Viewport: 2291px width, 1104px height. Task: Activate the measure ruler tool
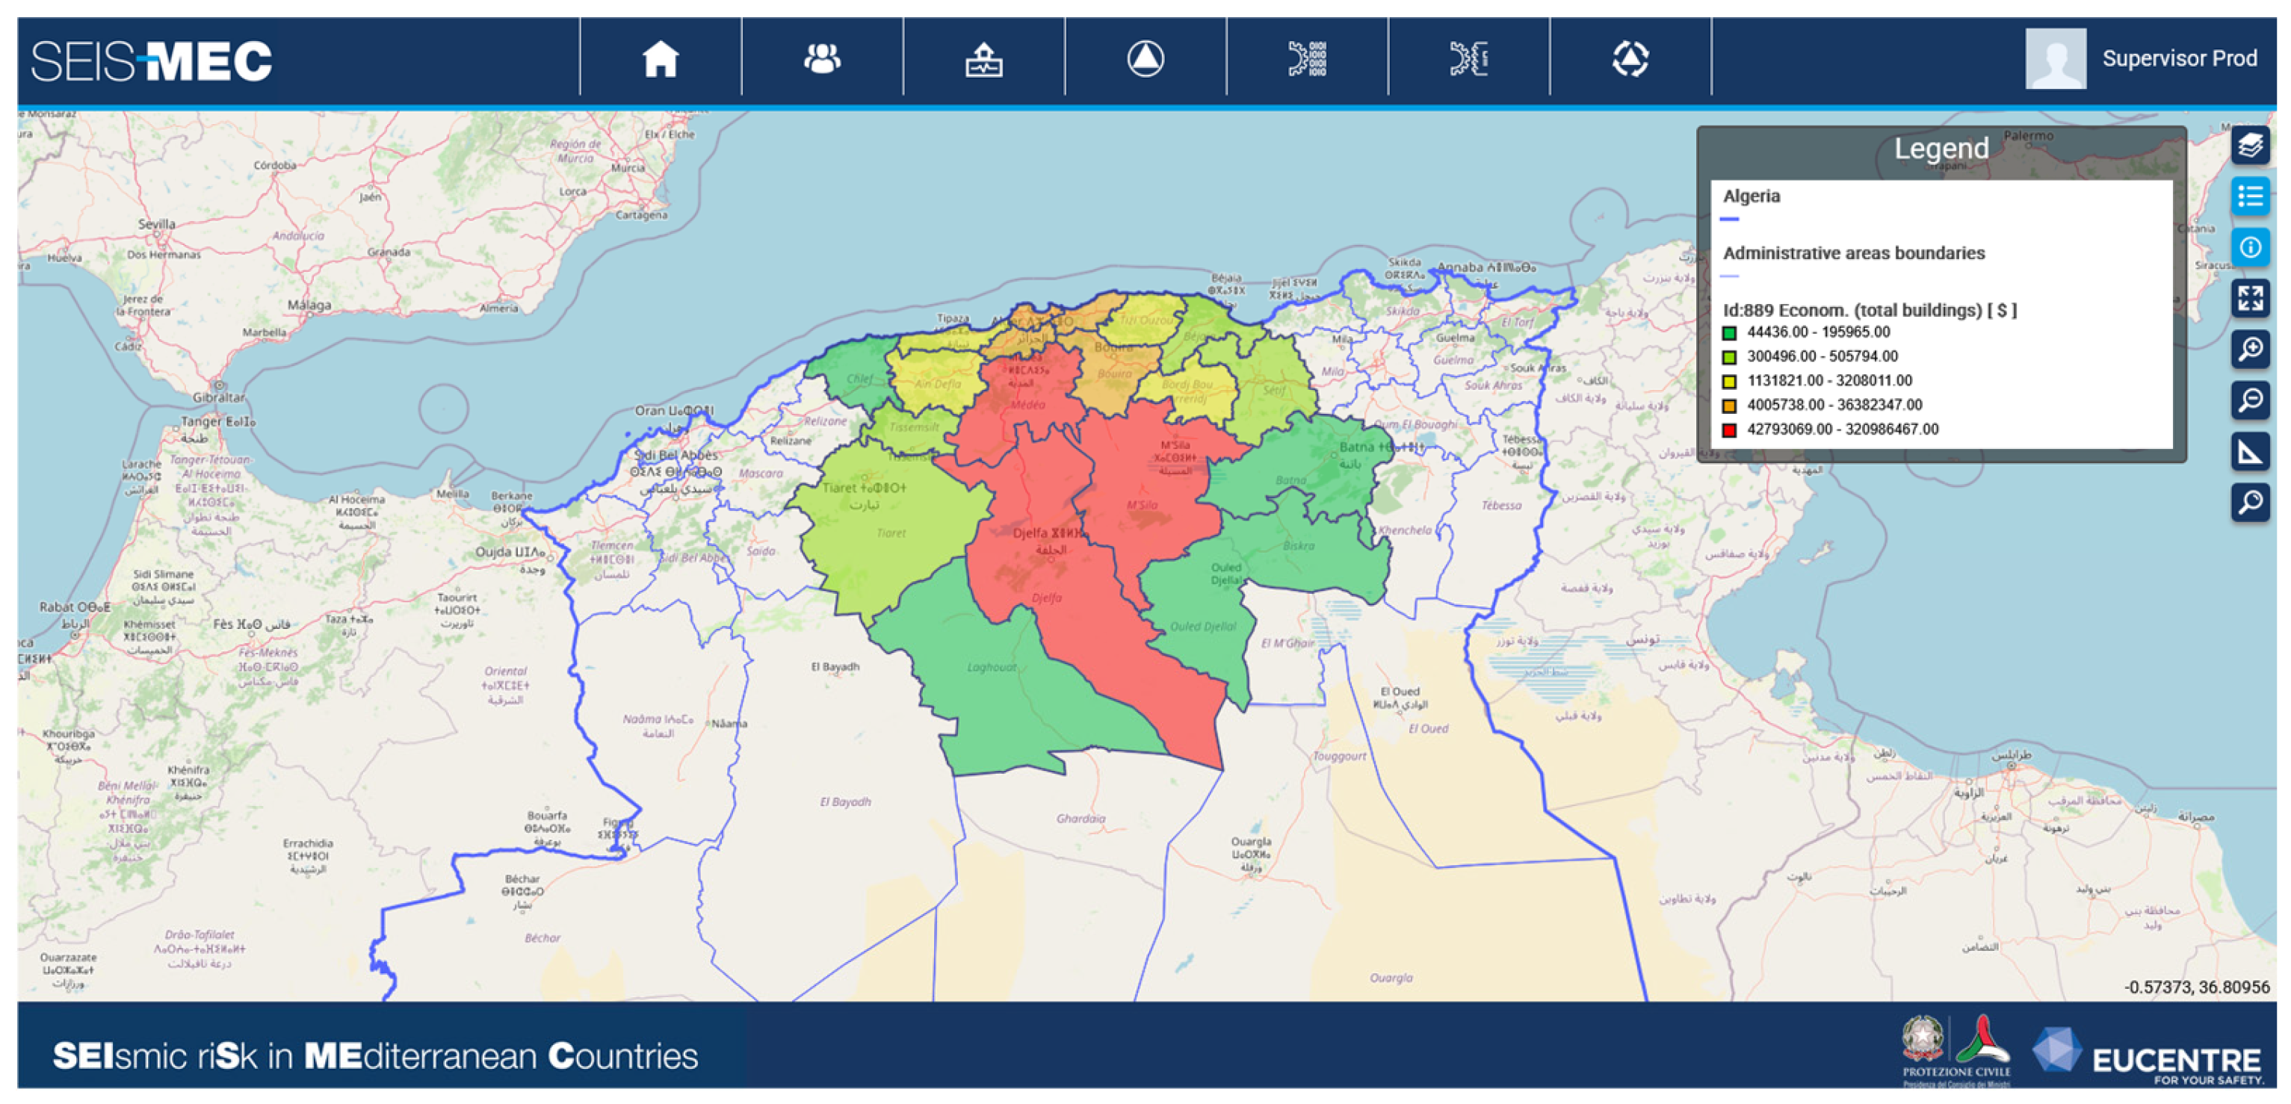pos(2249,452)
